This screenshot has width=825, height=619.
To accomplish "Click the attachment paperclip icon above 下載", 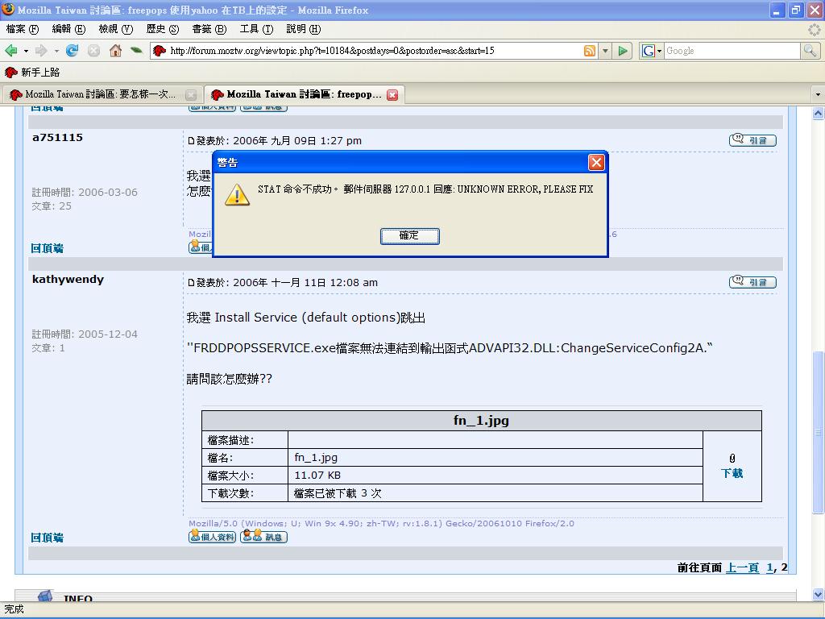I will (x=732, y=459).
